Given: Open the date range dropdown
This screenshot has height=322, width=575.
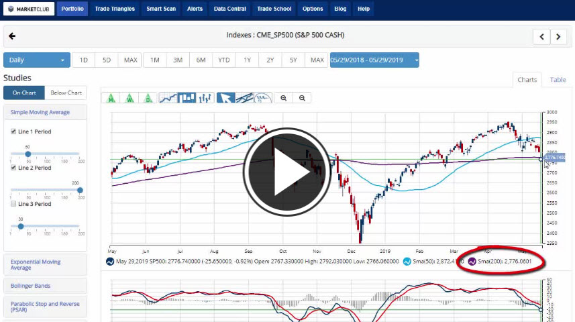Looking at the screenshot, I should pos(374,60).
